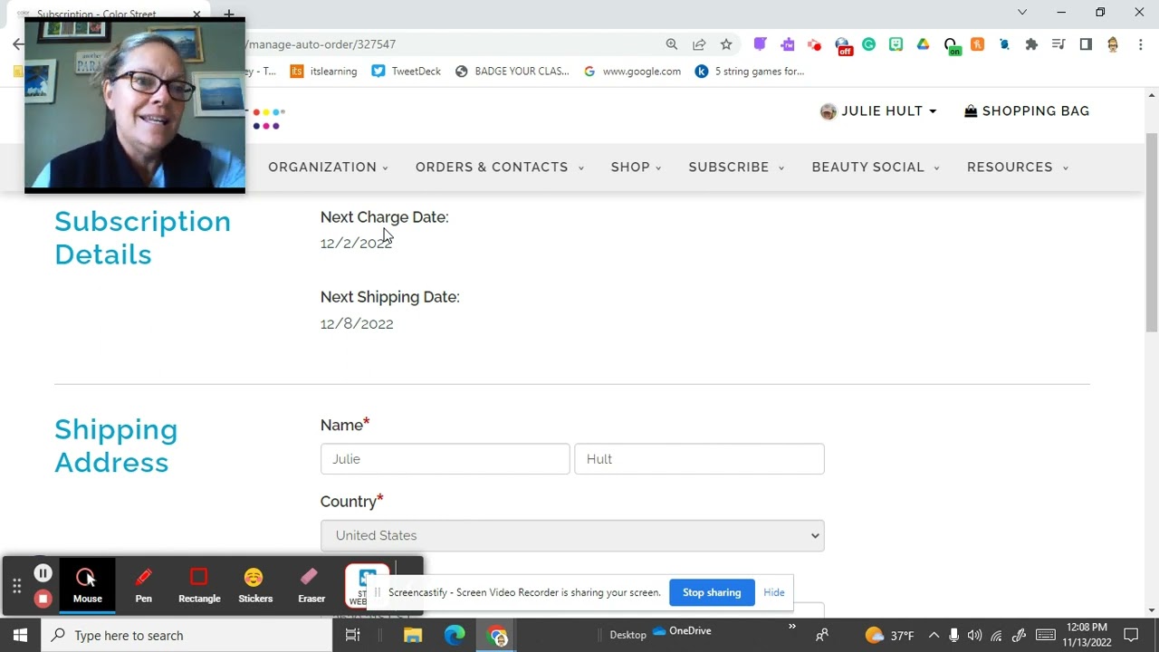Click the first name field containing Julie

(x=445, y=459)
